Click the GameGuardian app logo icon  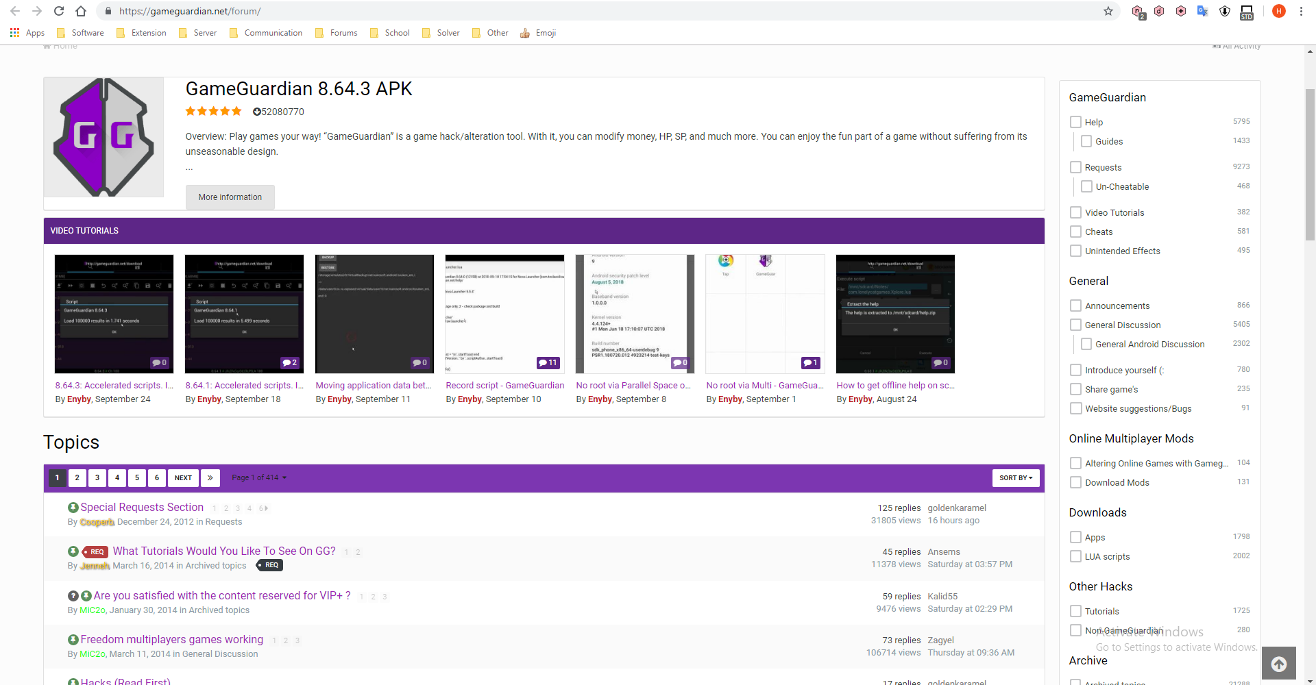[x=103, y=137]
